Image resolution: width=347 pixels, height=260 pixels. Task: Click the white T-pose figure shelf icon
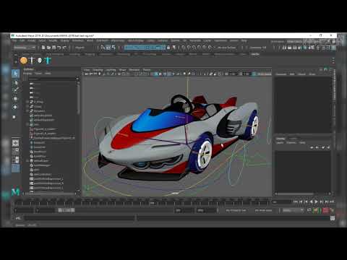tap(32, 61)
